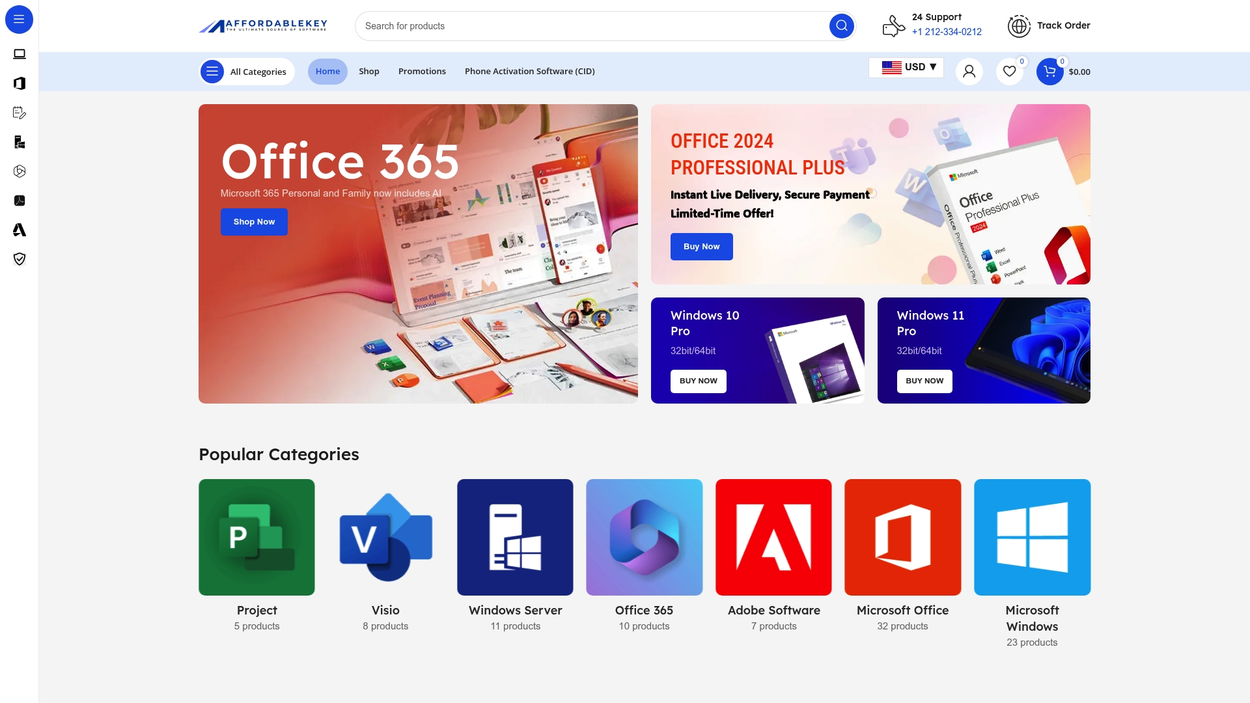The image size is (1250, 703).
Task: Open the Windows Server category thumbnail
Action: (515, 538)
